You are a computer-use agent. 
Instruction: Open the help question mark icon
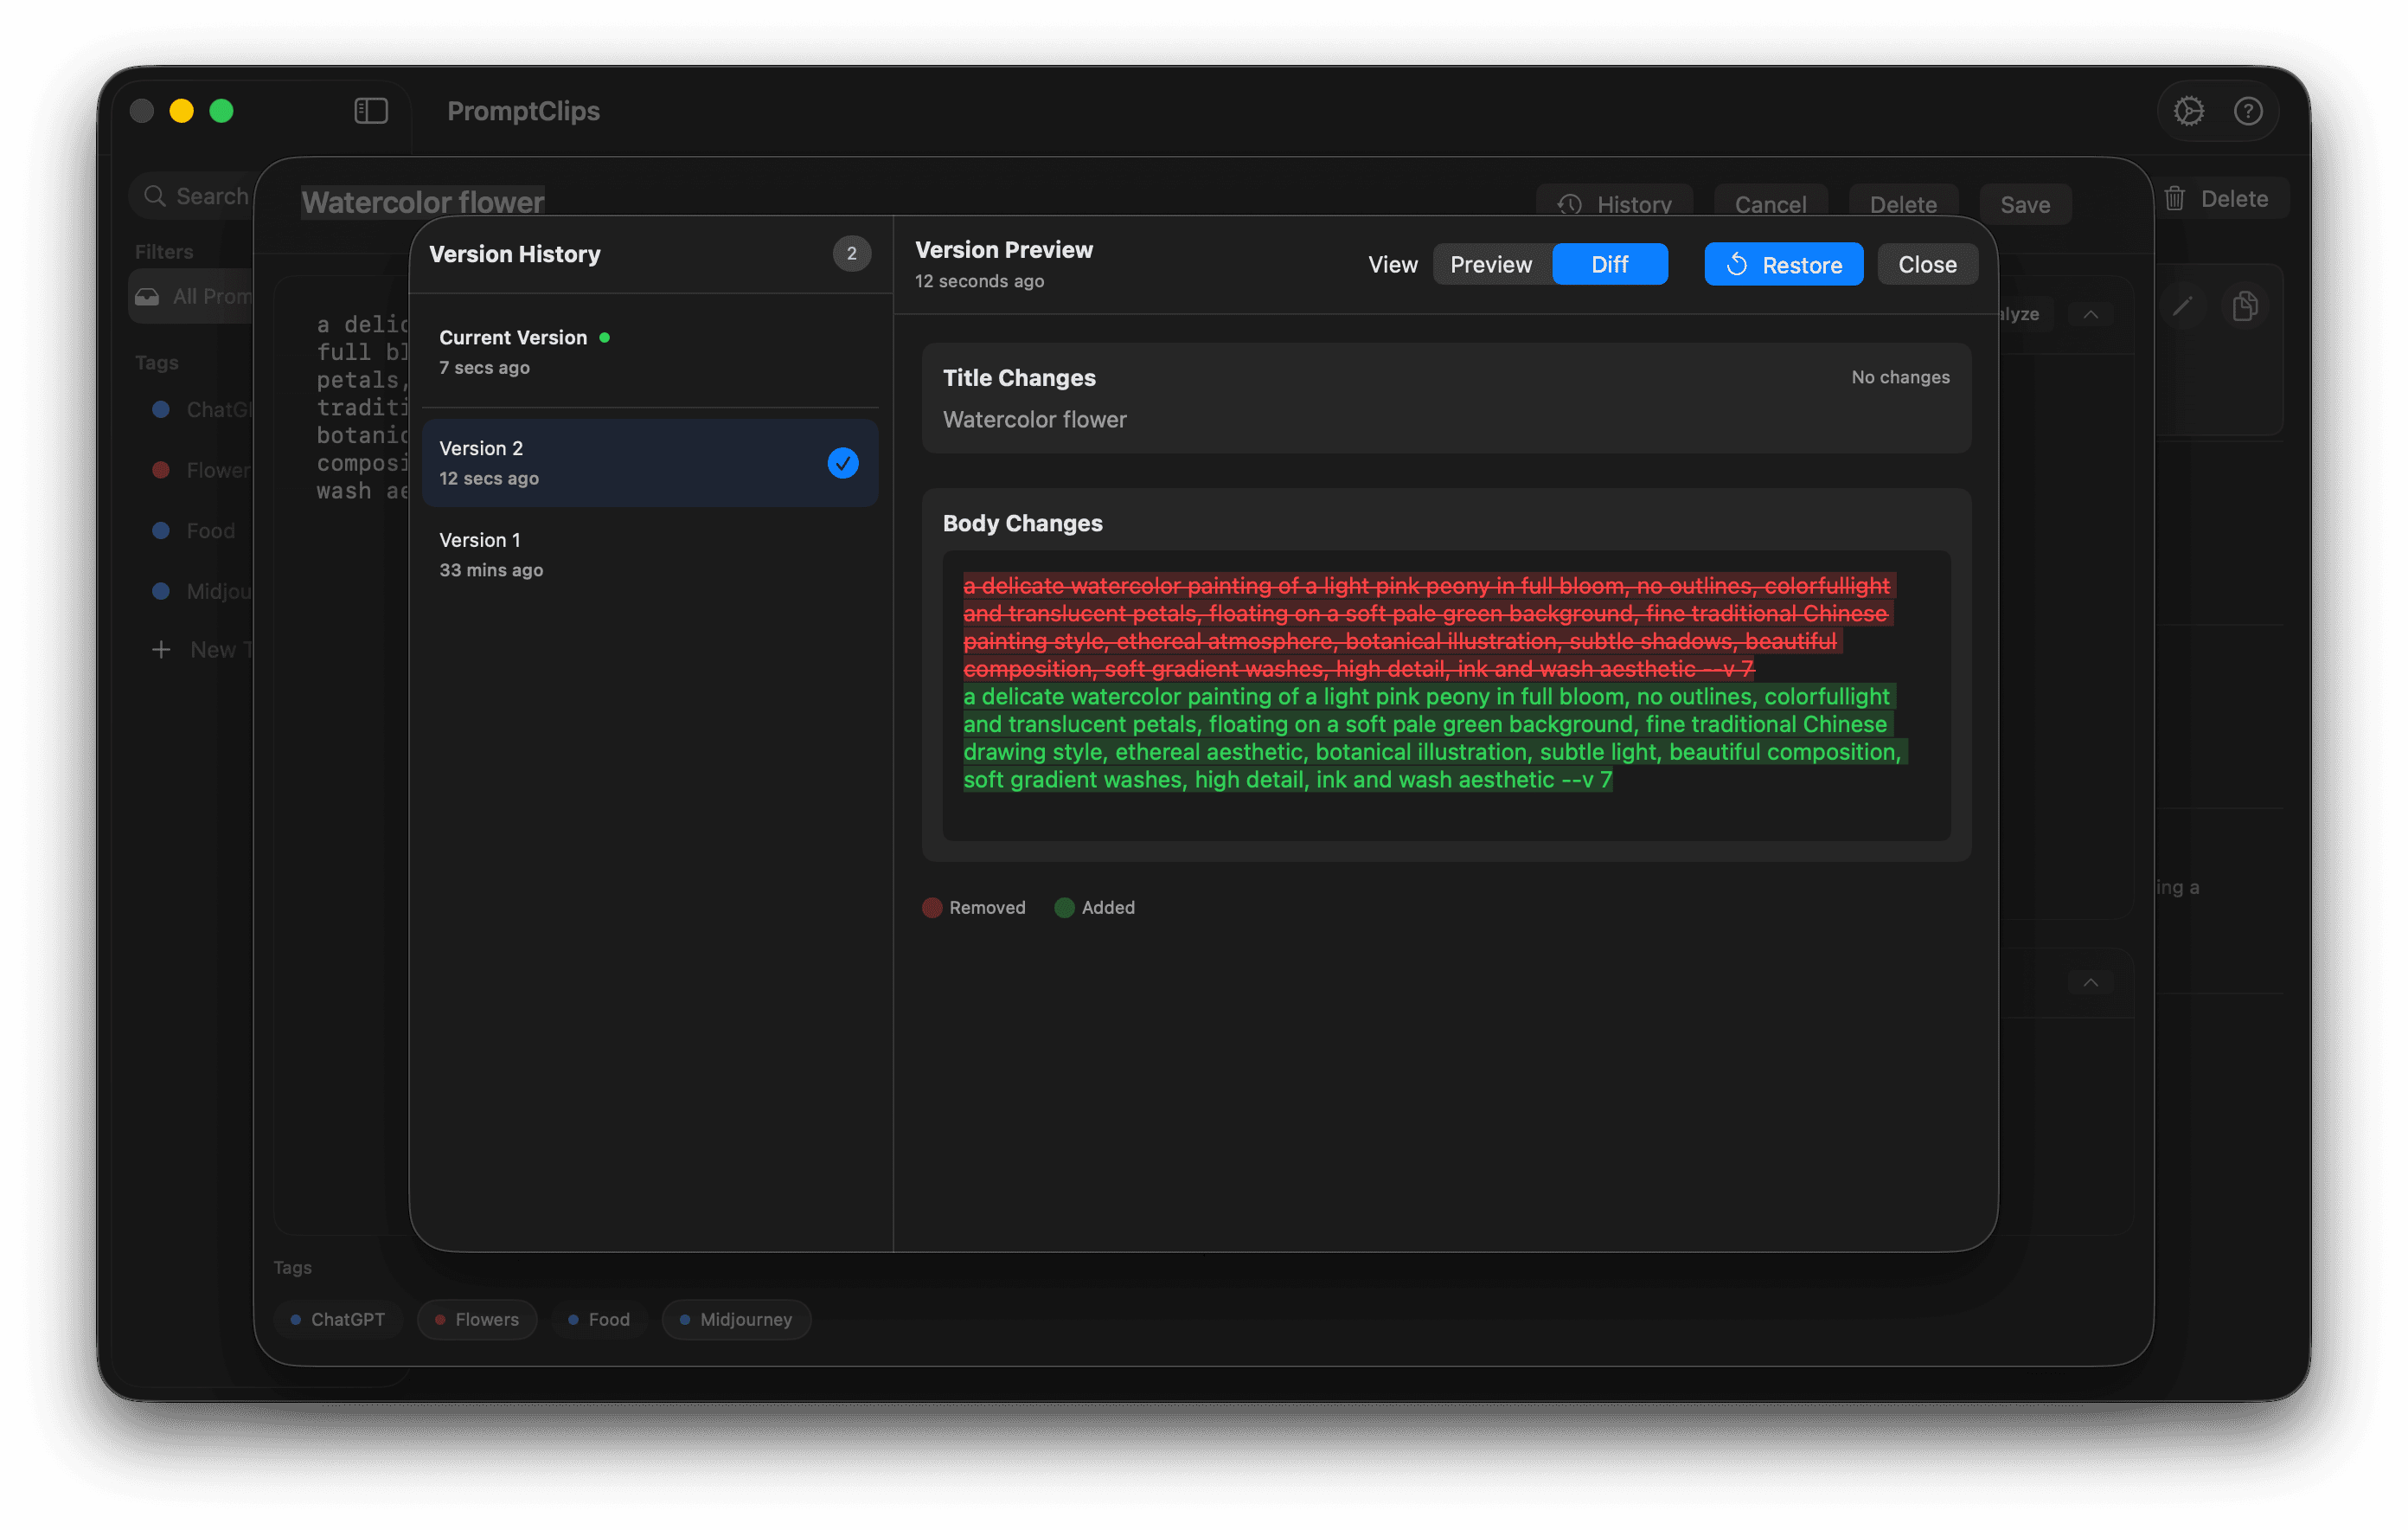(x=2248, y=110)
